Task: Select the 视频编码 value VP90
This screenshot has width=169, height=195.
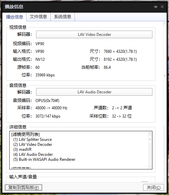Action: click(x=40, y=44)
